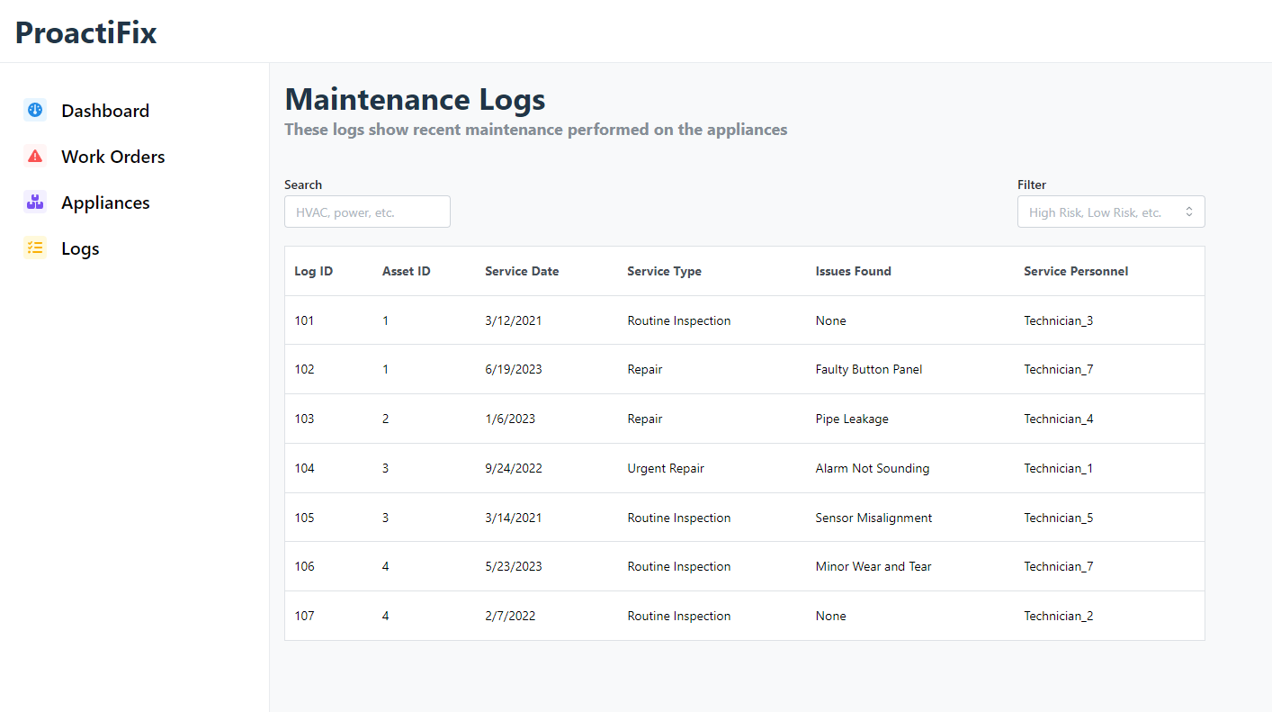Click the Log ID column header
This screenshot has height=712, width=1272.
click(314, 271)
